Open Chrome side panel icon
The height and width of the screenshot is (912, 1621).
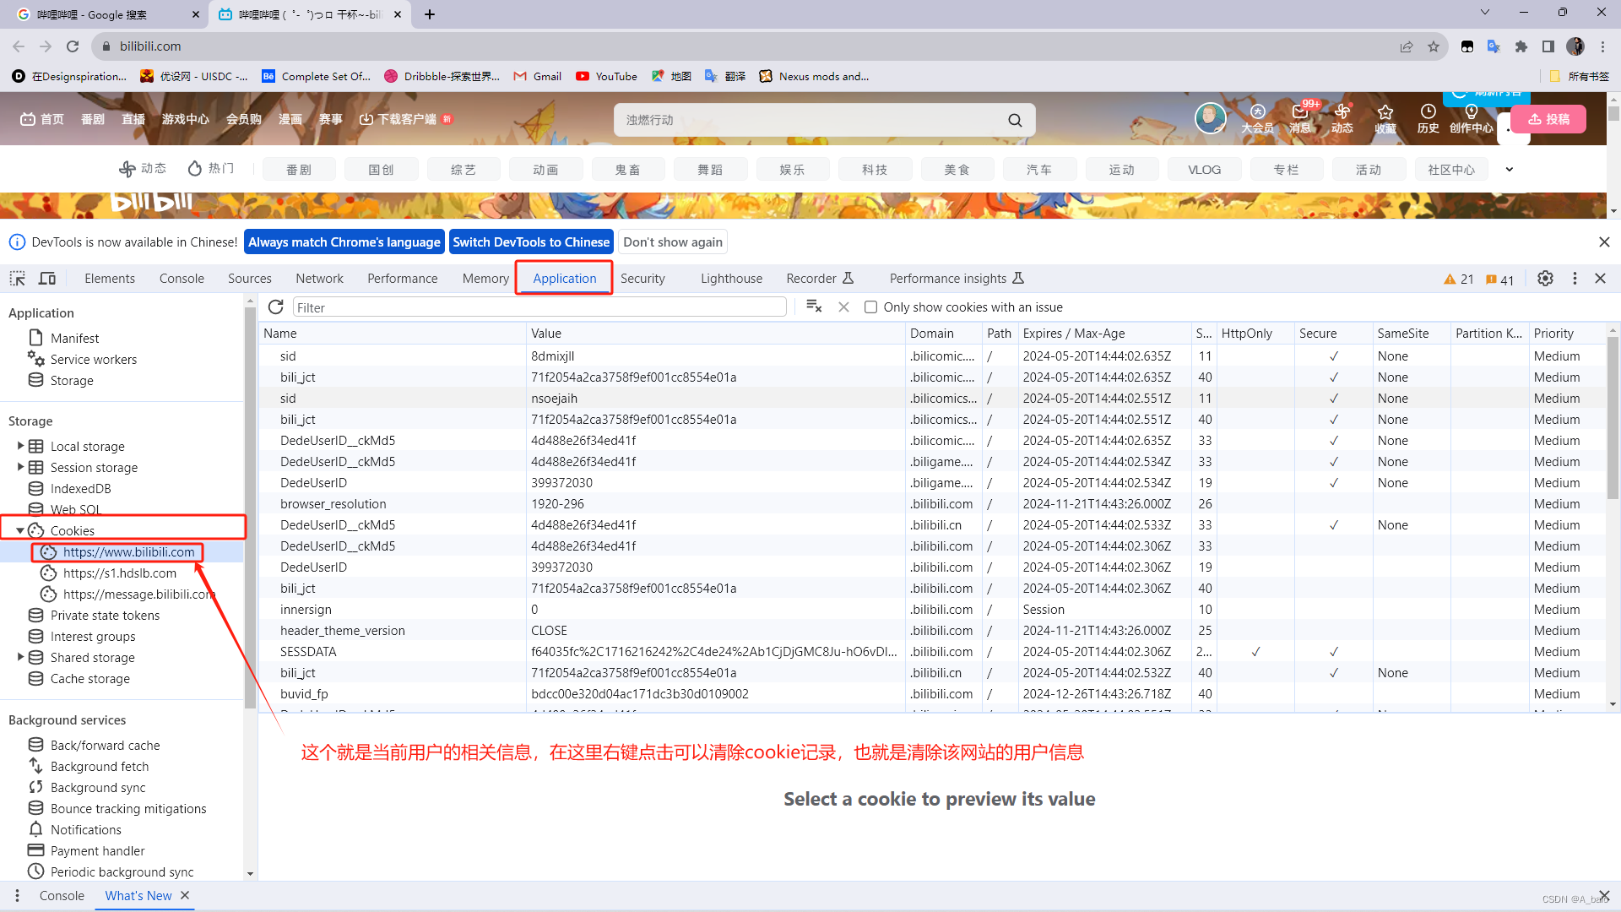pos(1548,46)
